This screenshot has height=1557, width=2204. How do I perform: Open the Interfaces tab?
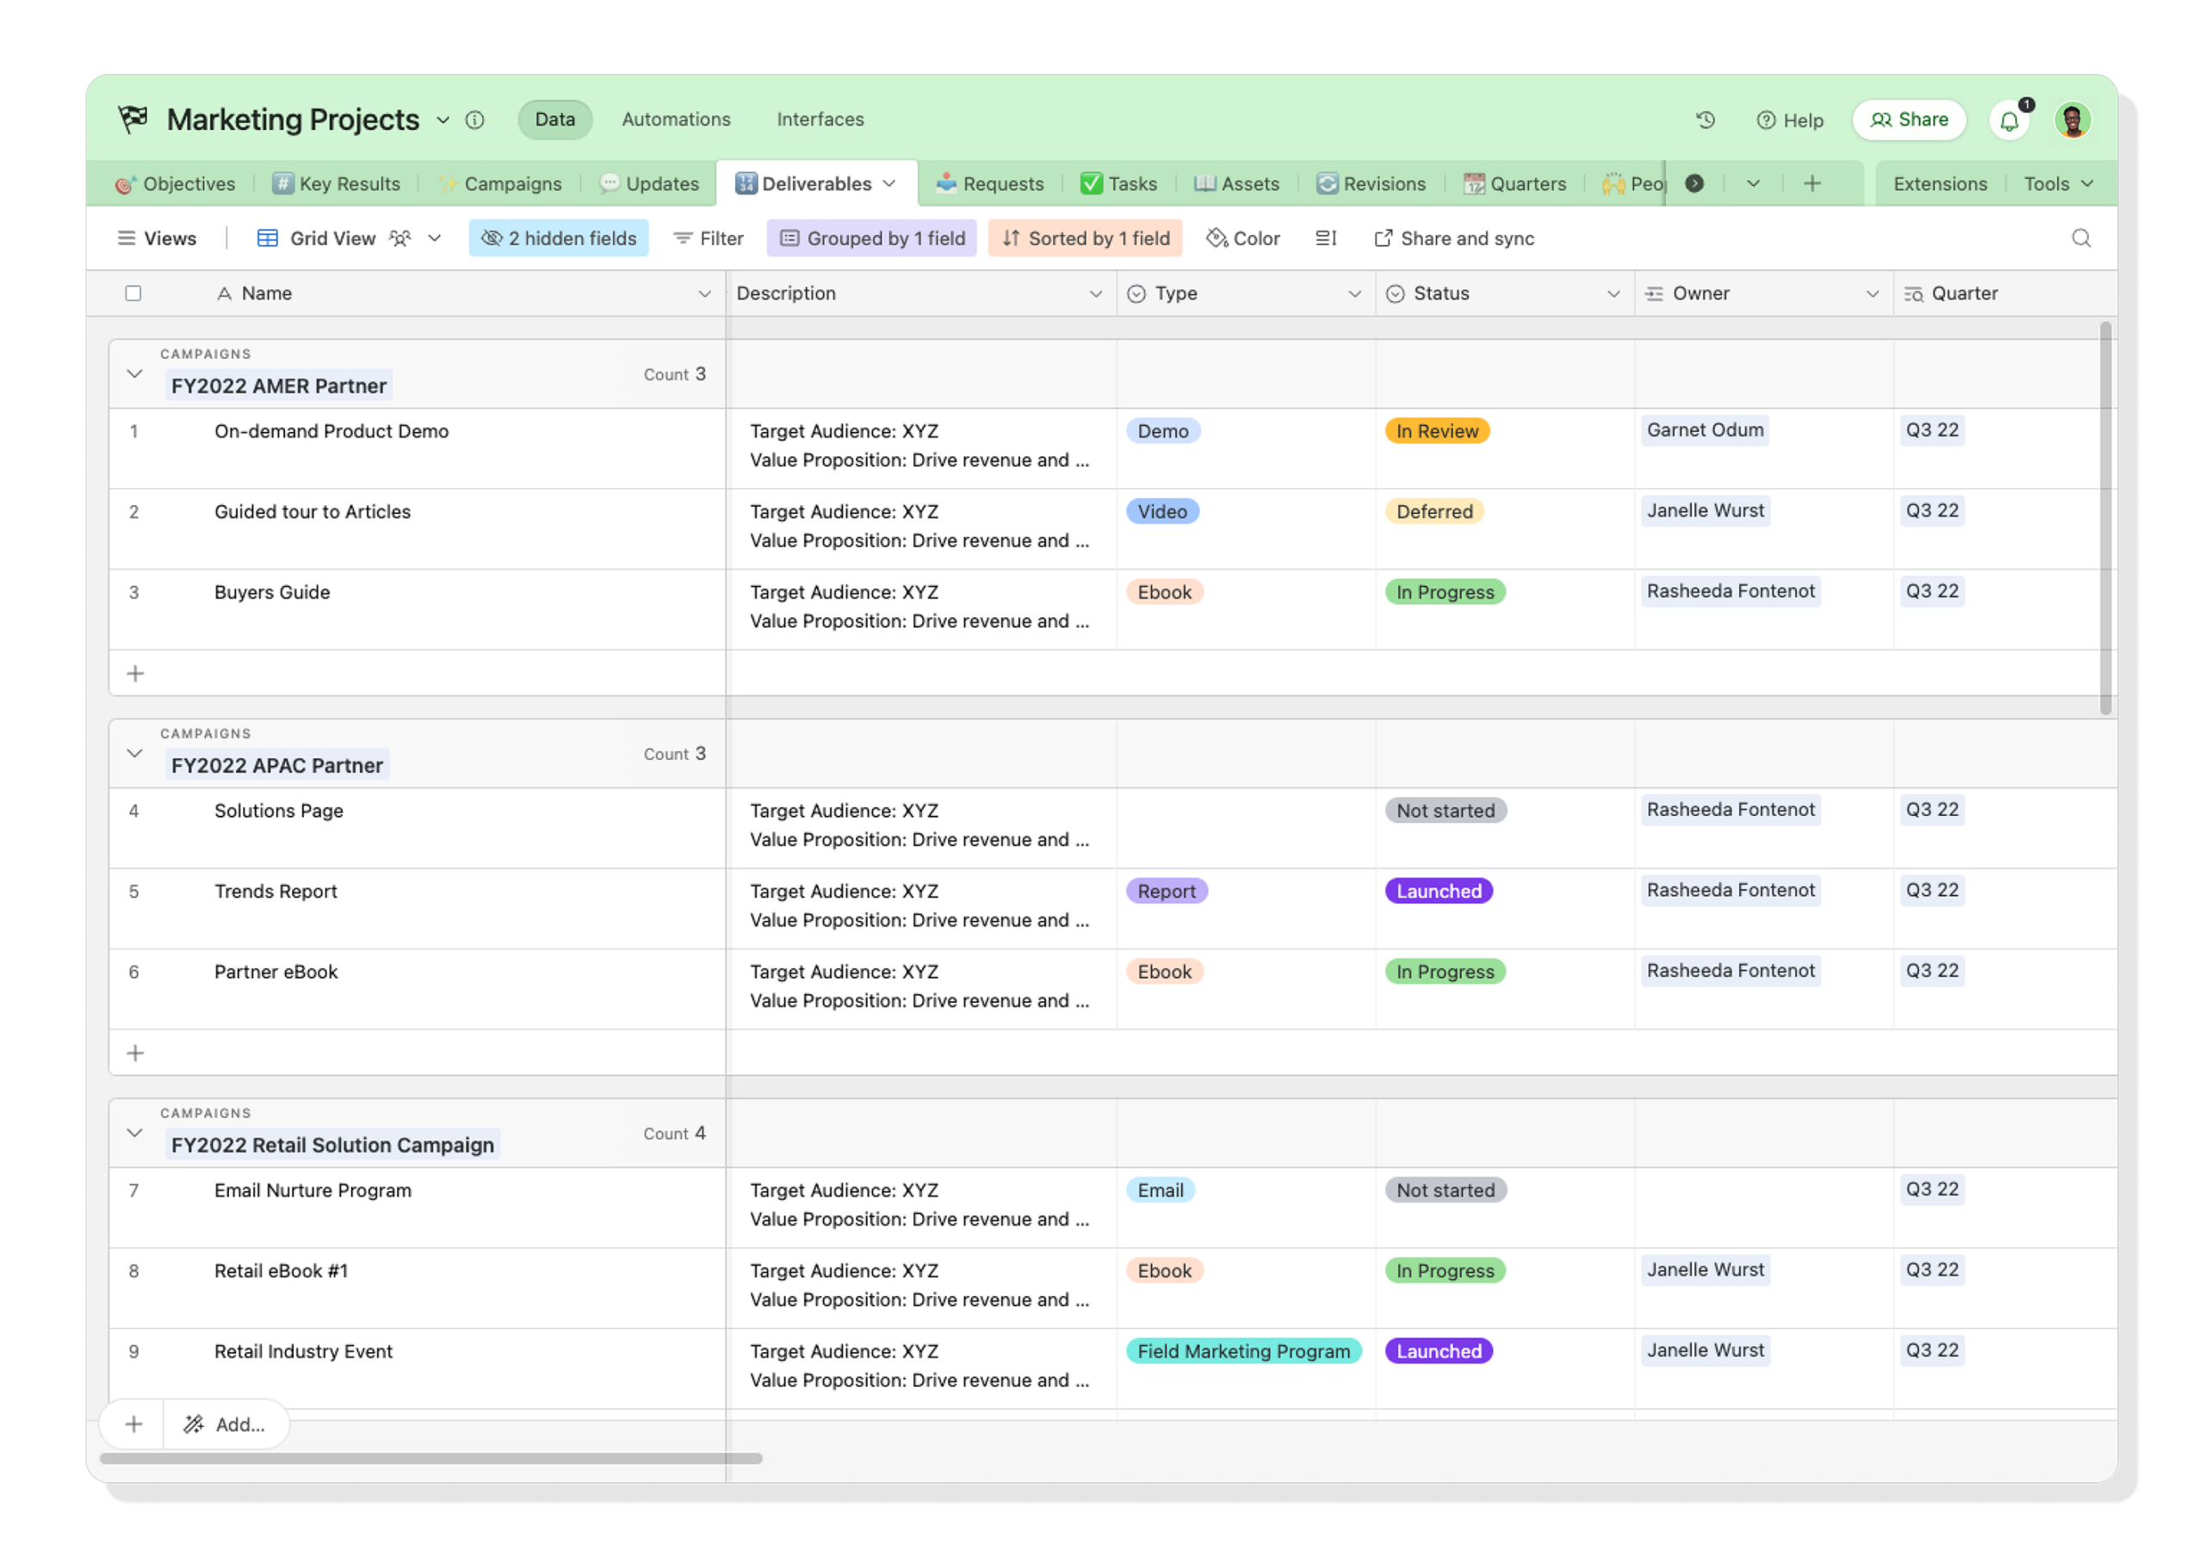(820, 119)
